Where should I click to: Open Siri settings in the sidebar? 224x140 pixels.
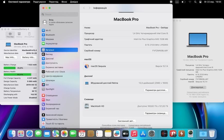coord(59,85)
